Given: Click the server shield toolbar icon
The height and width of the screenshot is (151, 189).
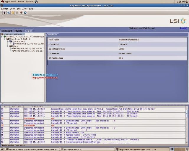Looking at the screenshot, I should point(4,13).
